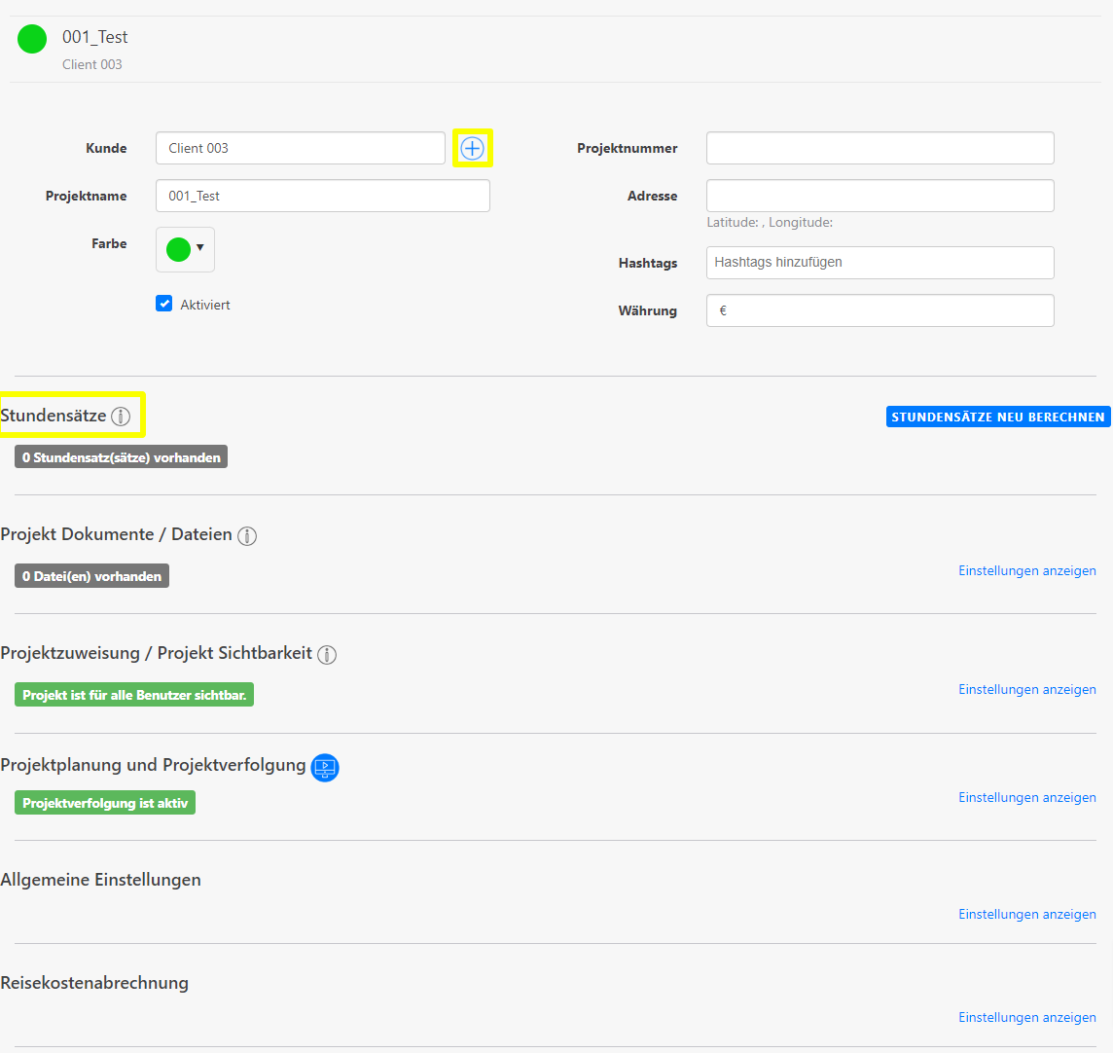Open the Stundensätze info tooltip icon
The height and width of the screenshot is (1053, 1113).
pyautogui.click(x=121, y=416)
